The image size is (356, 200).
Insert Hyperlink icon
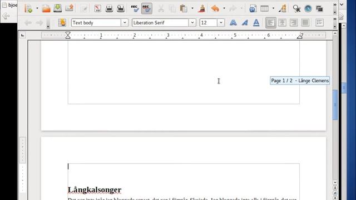coord(253,9)
